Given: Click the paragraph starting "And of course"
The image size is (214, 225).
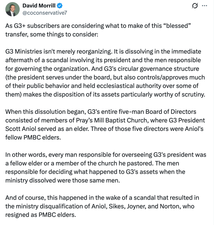Looking at the screenshot, I should (x=102, y=206).
